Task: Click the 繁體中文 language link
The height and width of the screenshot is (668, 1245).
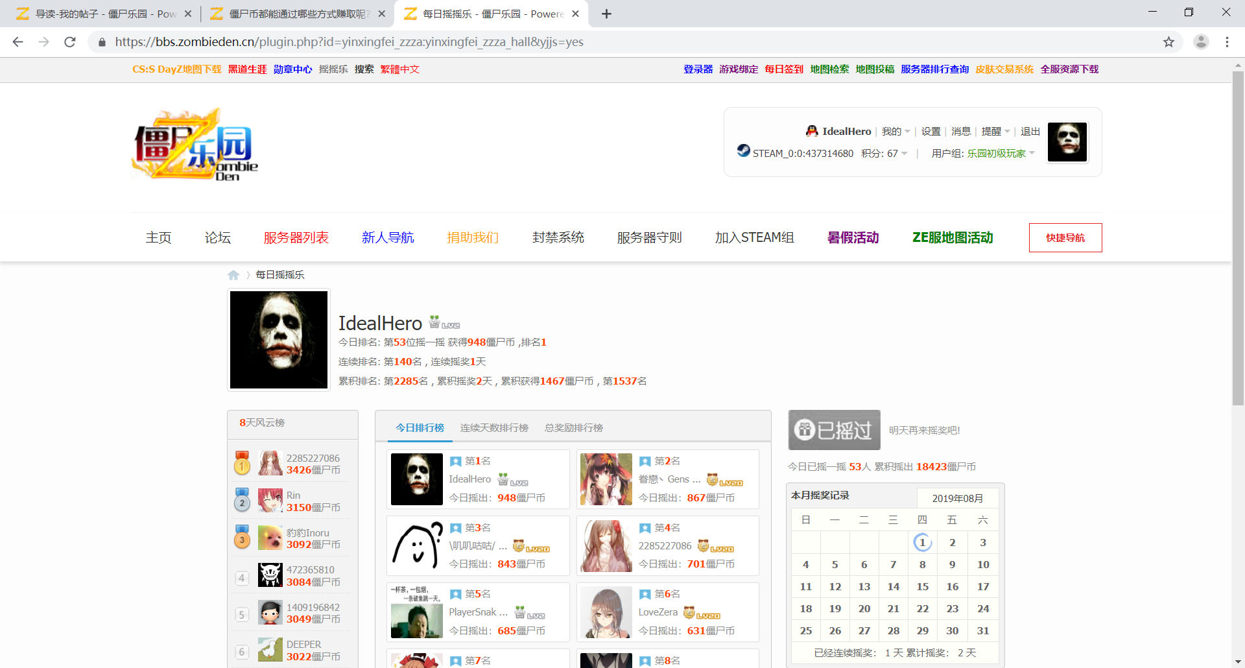Action: [x=399, y=69]
